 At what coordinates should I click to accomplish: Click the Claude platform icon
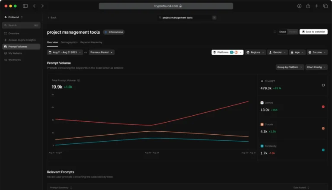pyautogui.click(x=262, y=124)
